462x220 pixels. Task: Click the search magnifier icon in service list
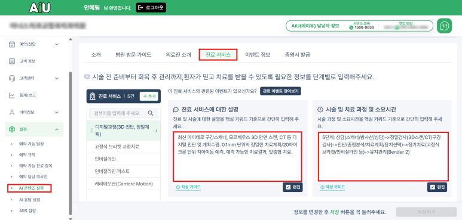(151, 113)
